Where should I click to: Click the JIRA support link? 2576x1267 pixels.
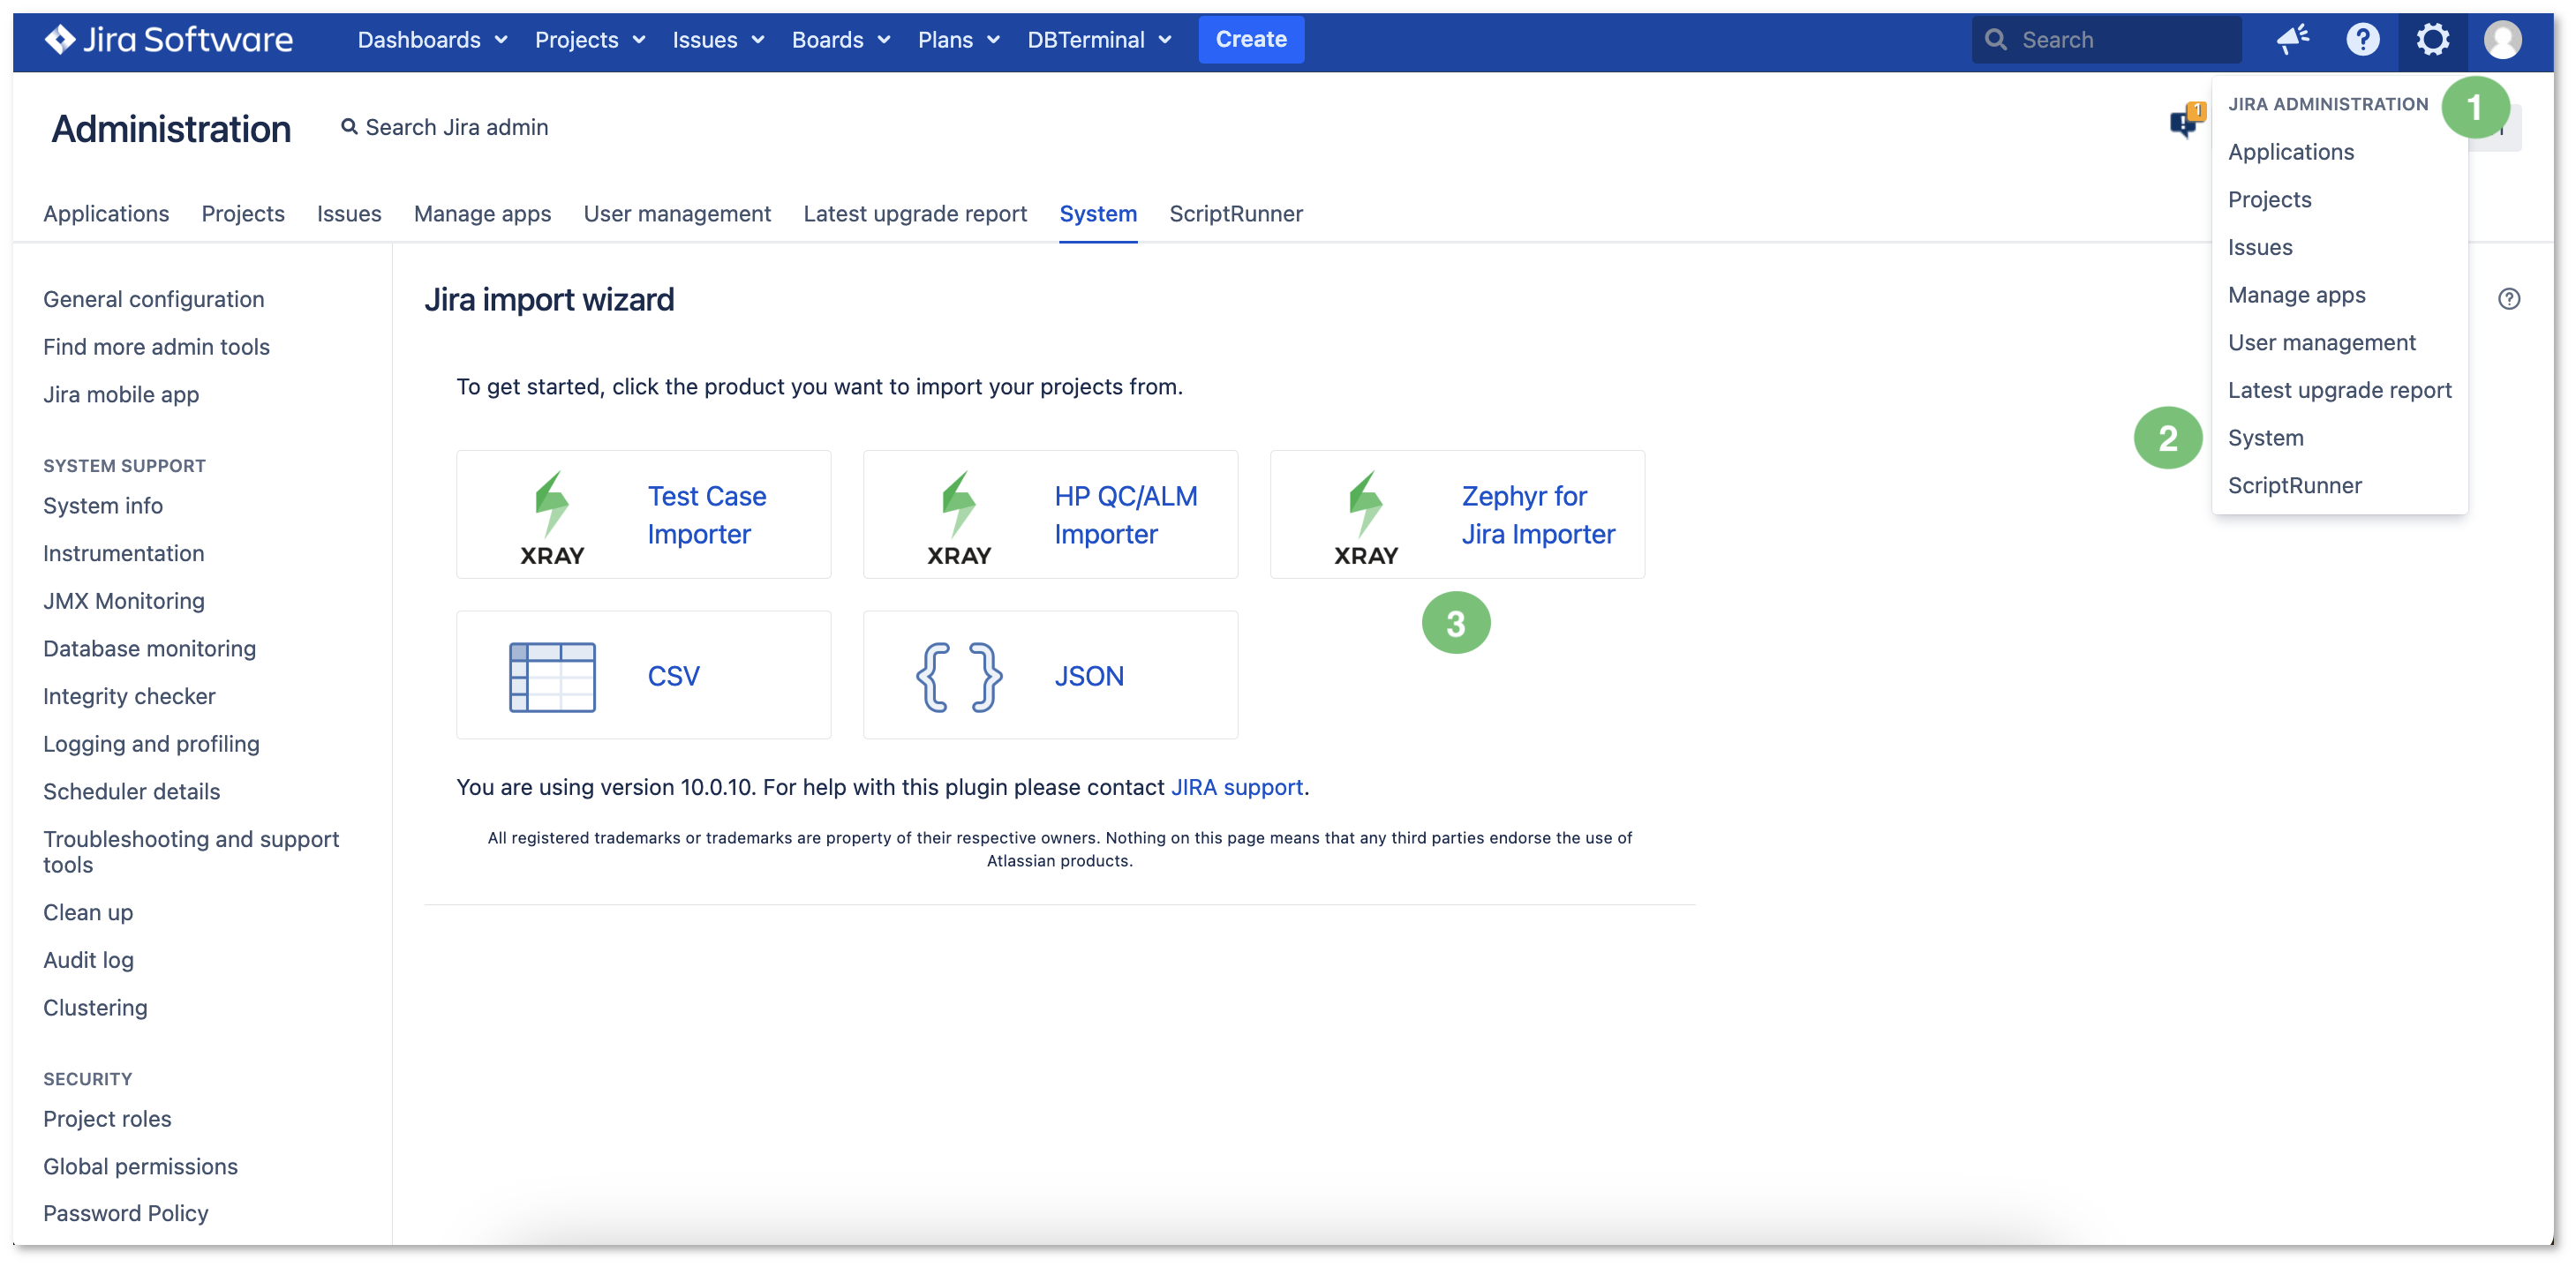pyautogui.click(x=1237, y=787)
